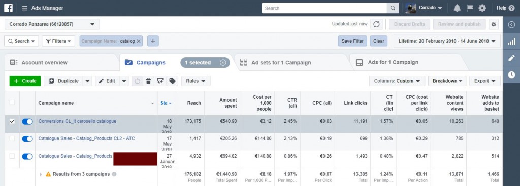
Task: Click the green Create button
Action: (x=25, y=81)
